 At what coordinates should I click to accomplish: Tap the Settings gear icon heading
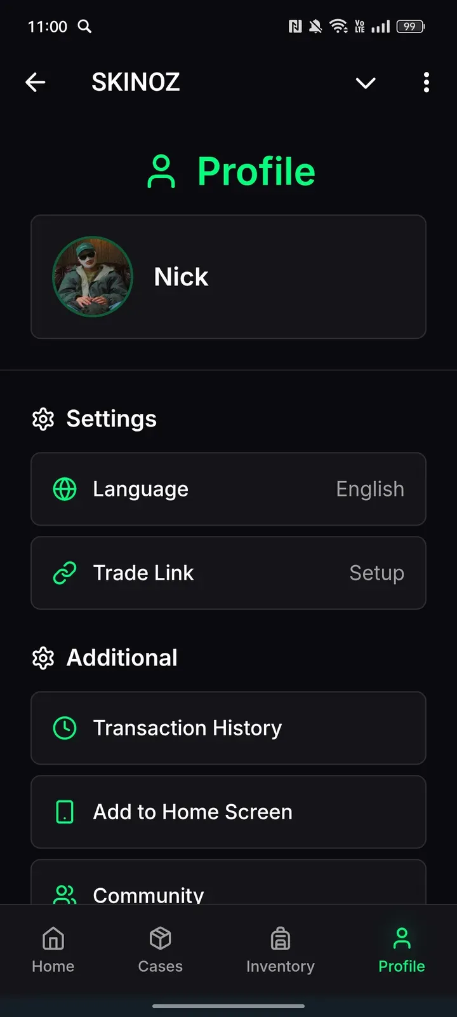(43, 419)
